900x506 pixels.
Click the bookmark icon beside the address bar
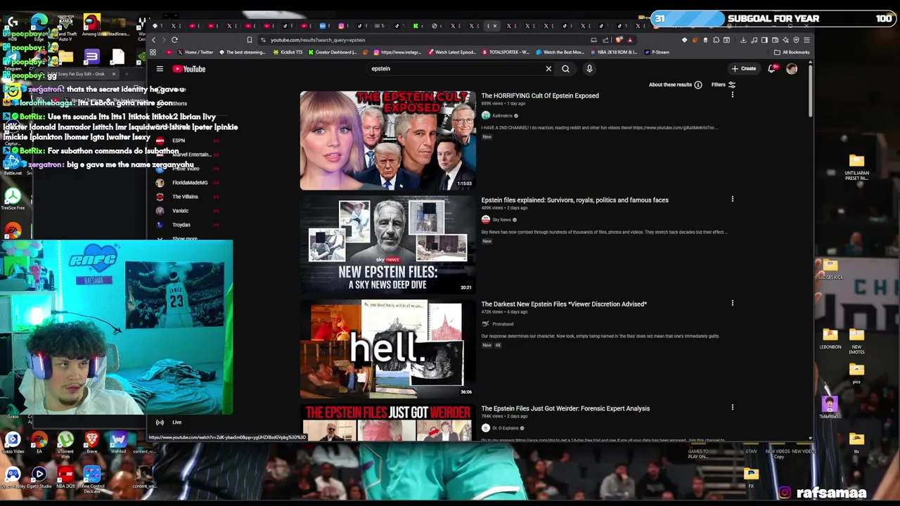[249, 40]
